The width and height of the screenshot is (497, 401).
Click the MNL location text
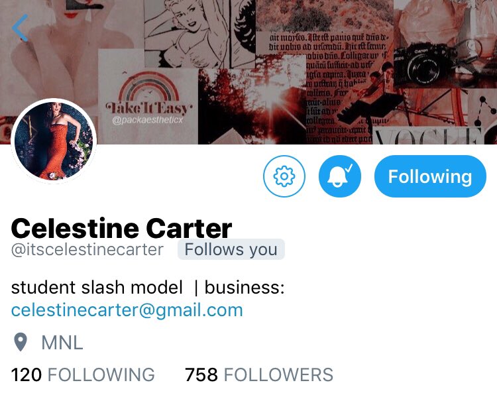(x=62, y=343)
